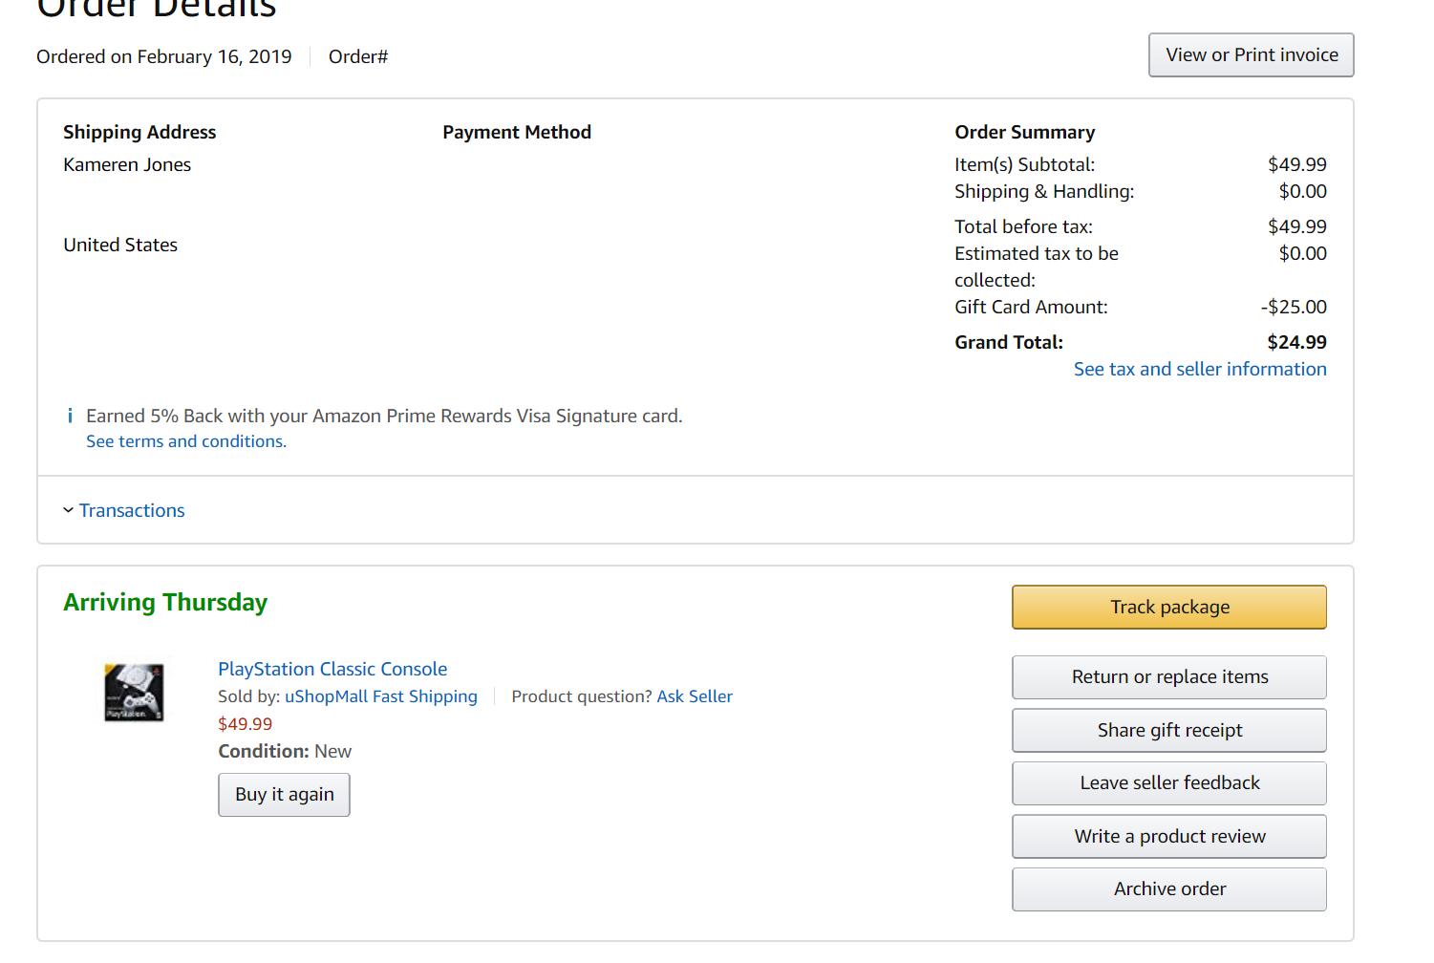Click the info icon beside Earned 5% Back
This screenshot has height=963, width=1434.
pos(70,416)
